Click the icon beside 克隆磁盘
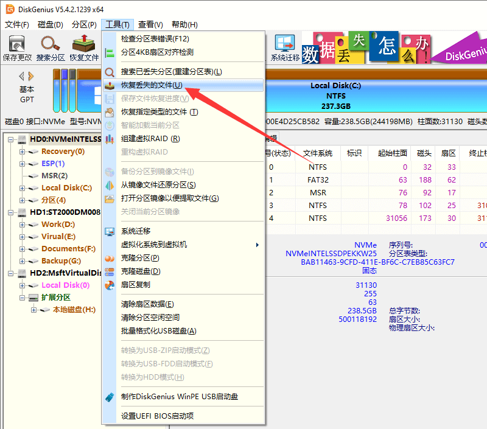The width and height of the screenshot is (487, 429). [x=110, y=271]
